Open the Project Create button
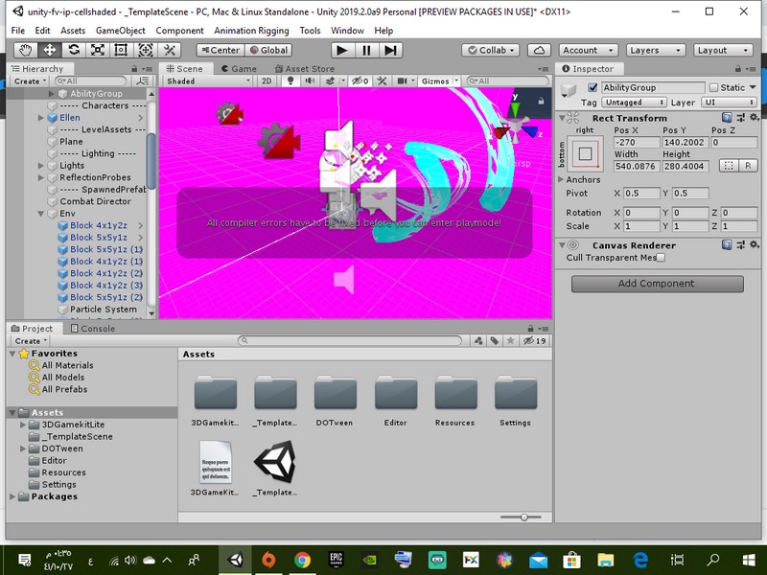This screenshot has width=767, height=575. pos(31,341)
